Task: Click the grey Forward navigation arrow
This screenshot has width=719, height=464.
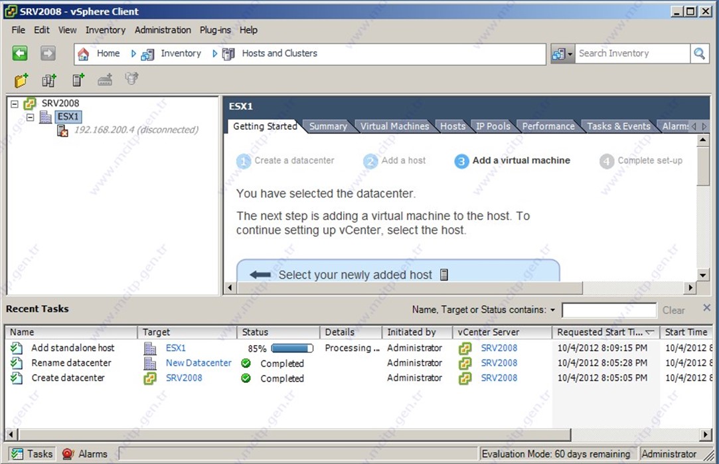Action: coord(48,53)
